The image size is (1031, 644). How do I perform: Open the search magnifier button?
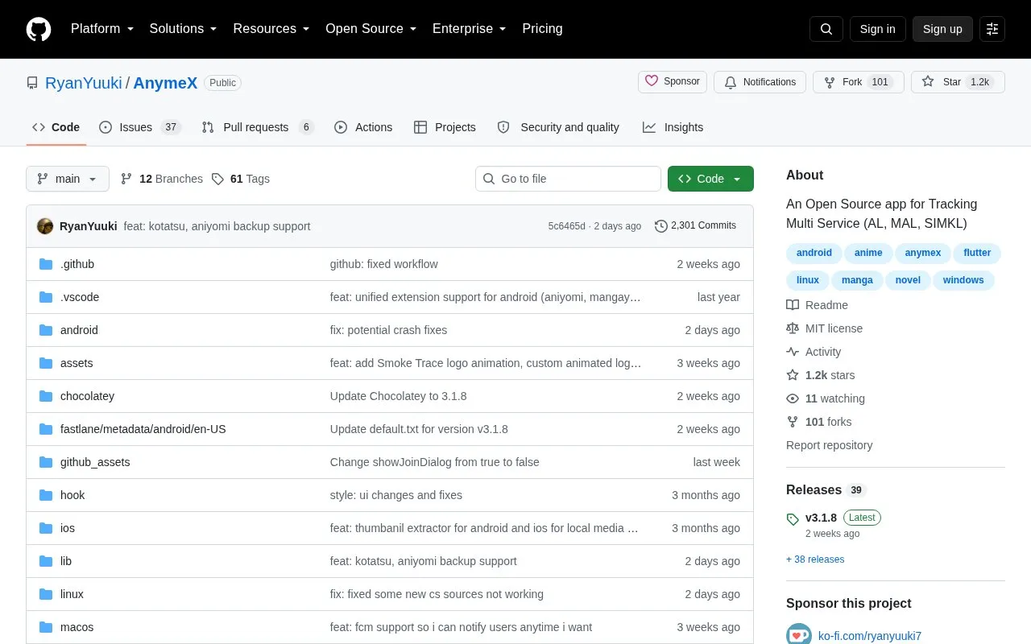(x=826, y=29)
